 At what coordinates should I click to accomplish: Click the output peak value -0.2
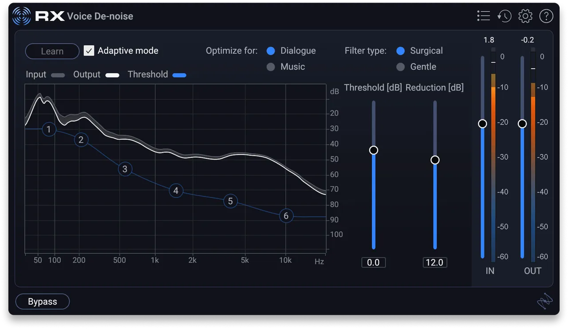click(x=528, y=40)
